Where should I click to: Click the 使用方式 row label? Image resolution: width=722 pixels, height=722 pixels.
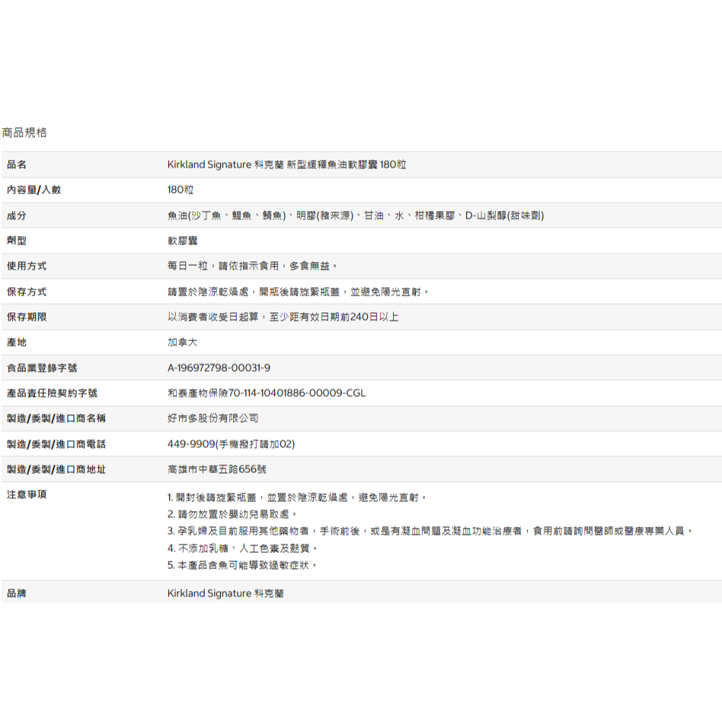point(27,266)
